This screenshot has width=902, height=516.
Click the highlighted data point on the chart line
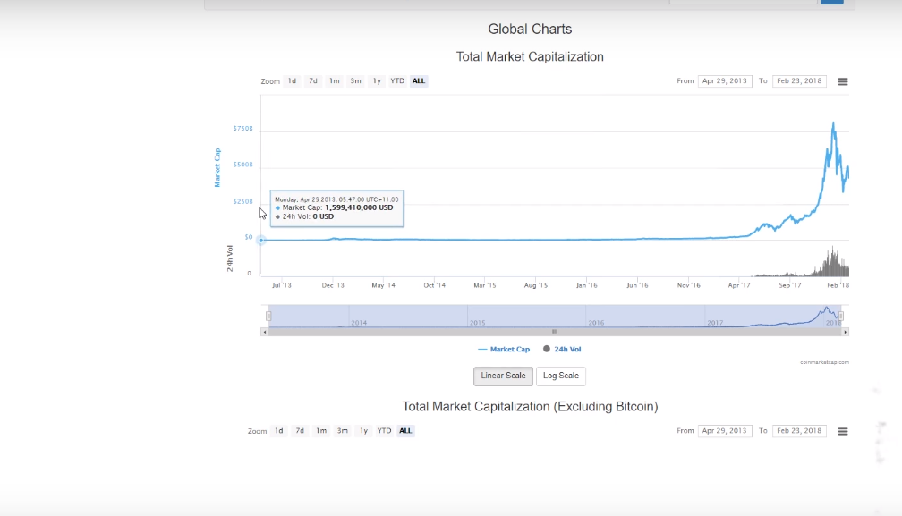[x=261, y=240]
